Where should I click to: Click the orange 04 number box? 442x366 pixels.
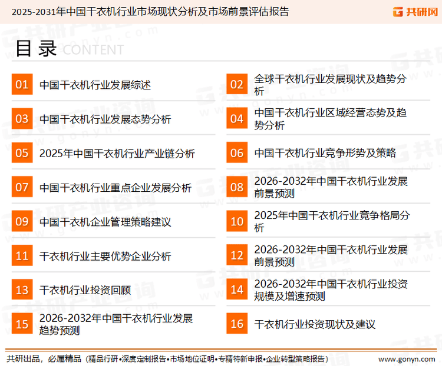point(237,118)
